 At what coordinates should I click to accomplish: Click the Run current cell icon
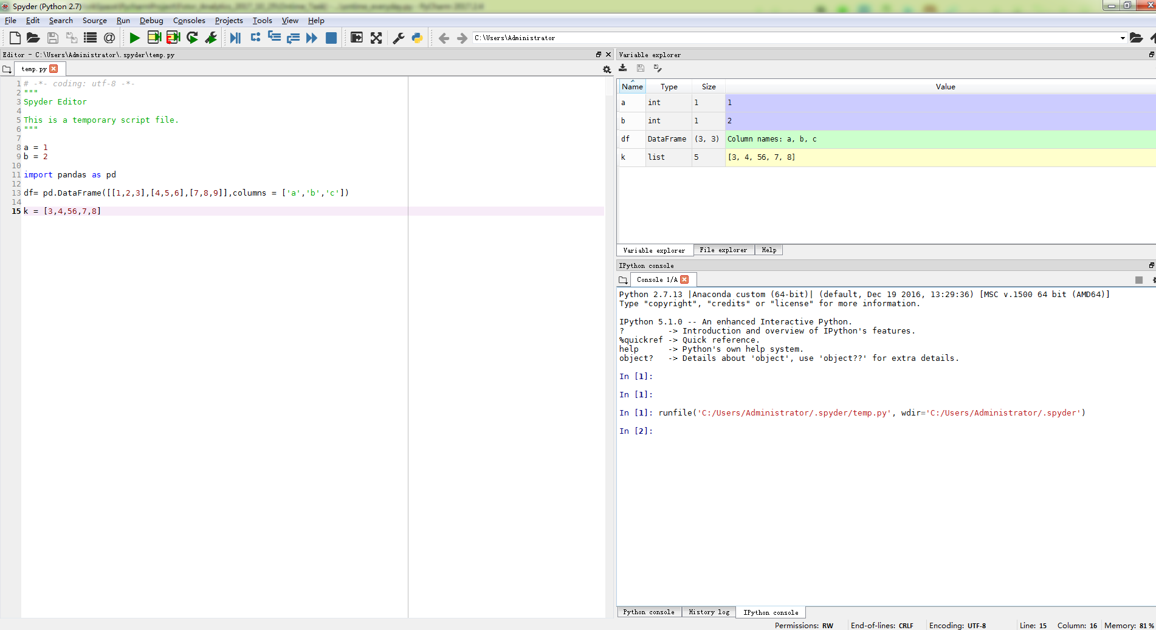tap(154, 38)
